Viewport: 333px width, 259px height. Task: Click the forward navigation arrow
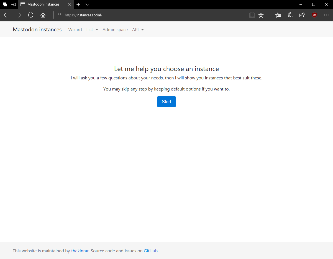click(19, 15)
